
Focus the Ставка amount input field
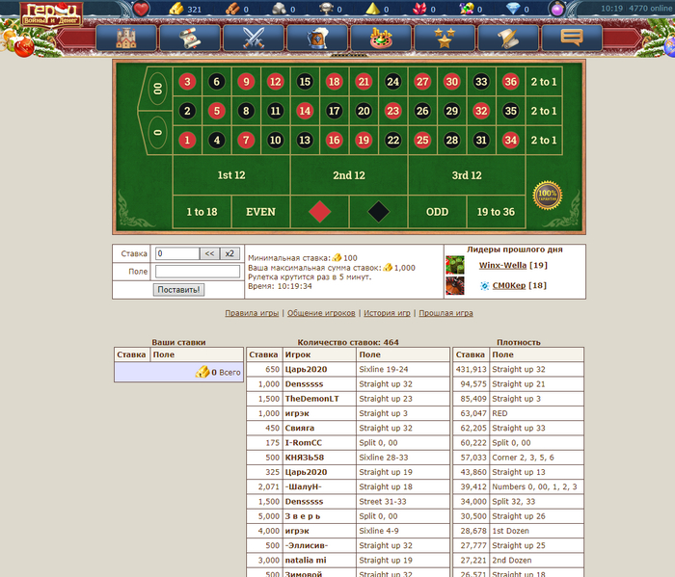[177, 253]
